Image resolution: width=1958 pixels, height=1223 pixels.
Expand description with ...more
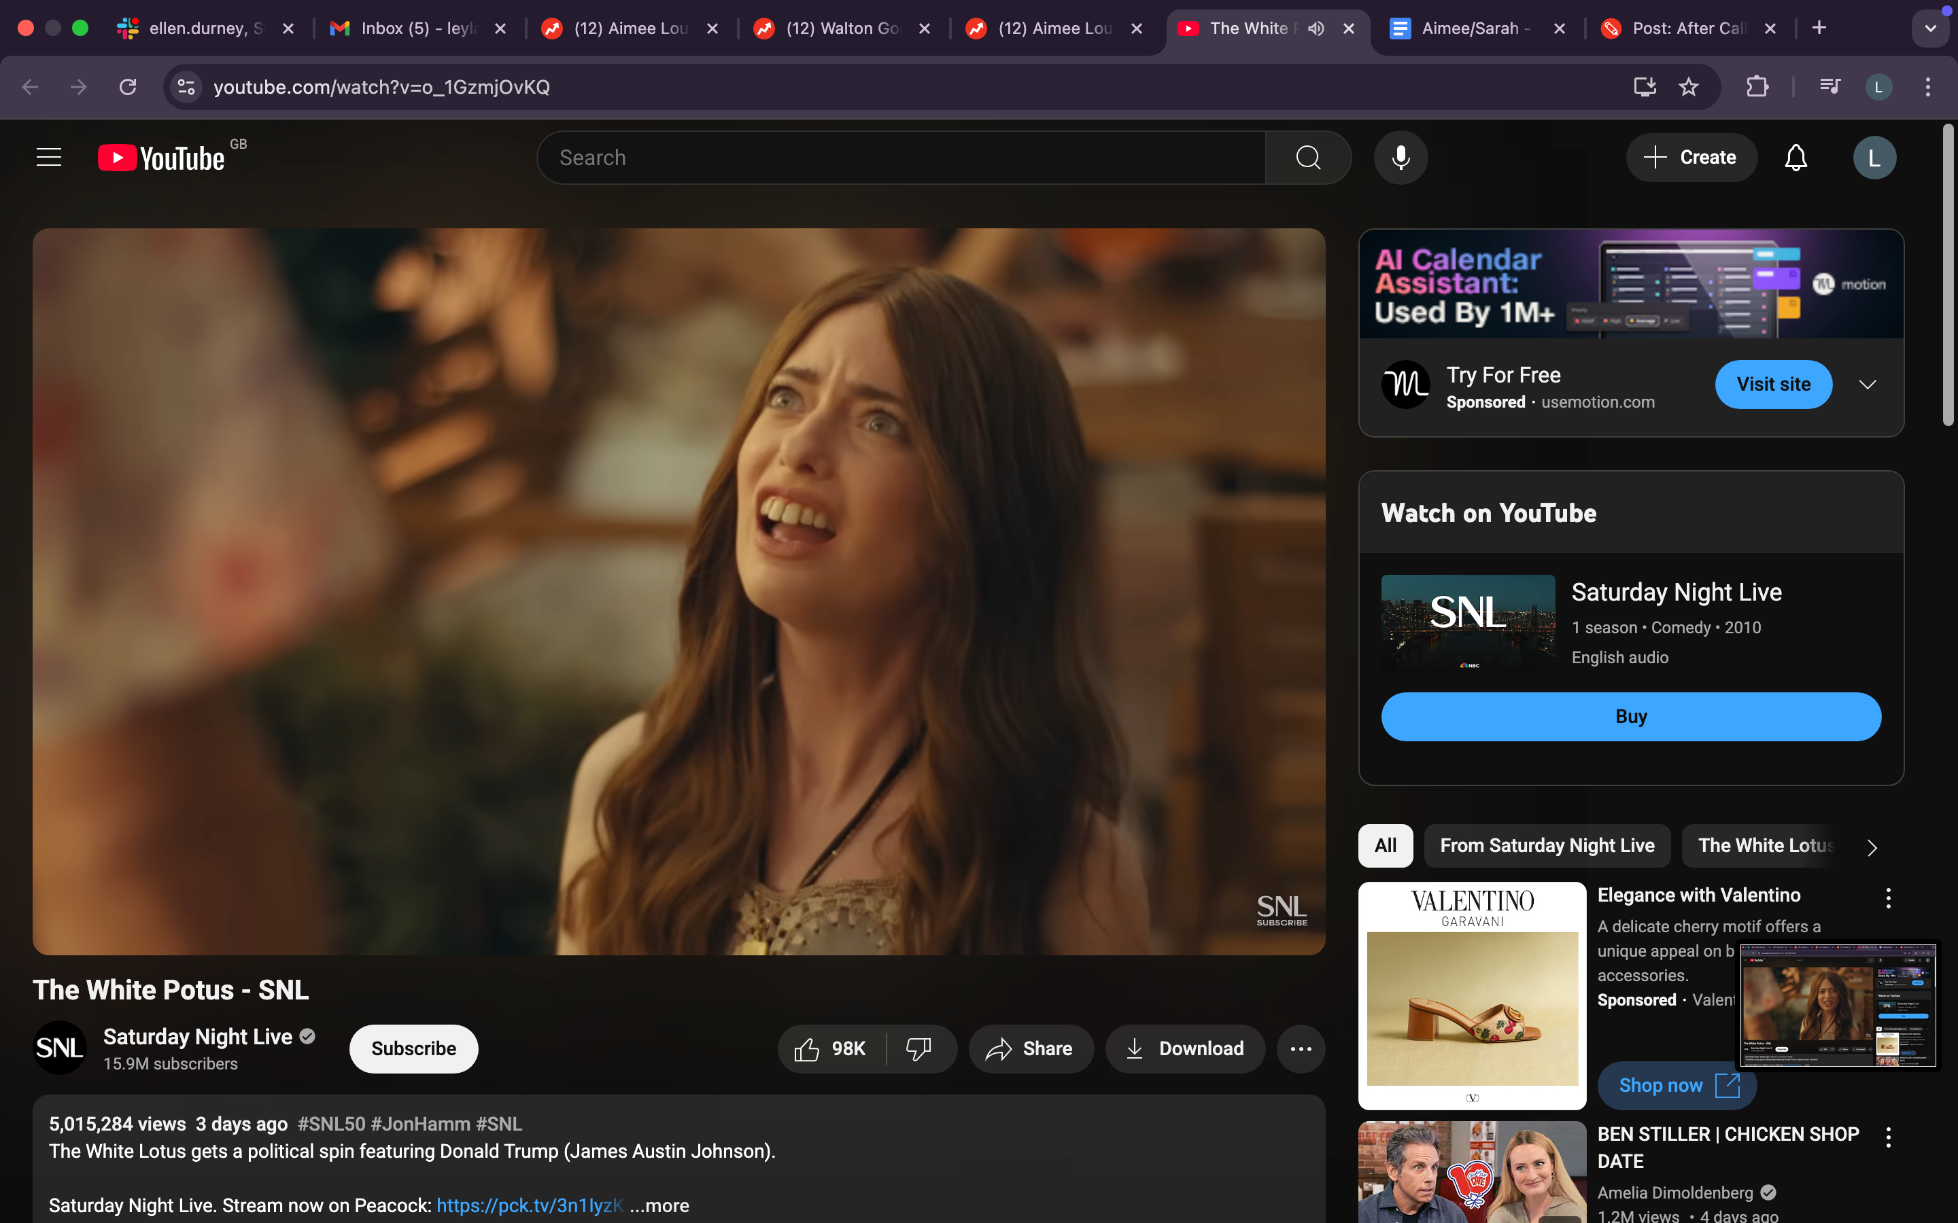(659, 1205)
